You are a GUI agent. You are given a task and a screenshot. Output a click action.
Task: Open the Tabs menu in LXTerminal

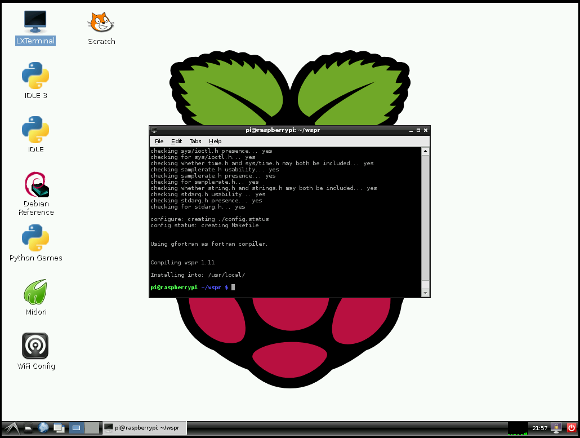click(195, 141)
